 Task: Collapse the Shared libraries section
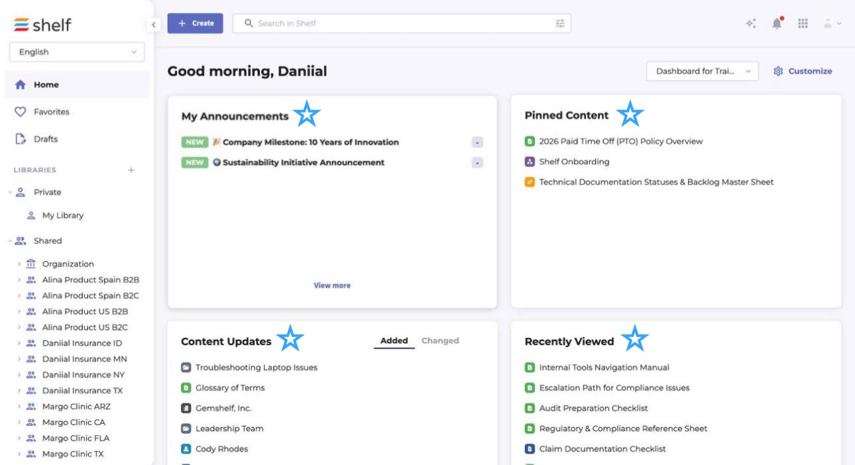11,241
